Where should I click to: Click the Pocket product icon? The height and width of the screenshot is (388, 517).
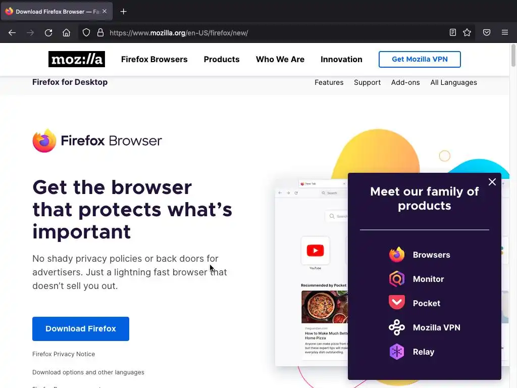click(397, 303)
